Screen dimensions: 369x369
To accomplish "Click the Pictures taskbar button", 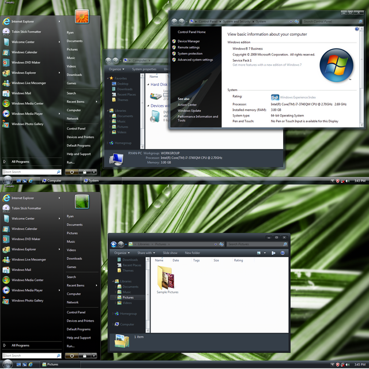I will point(59,364).
